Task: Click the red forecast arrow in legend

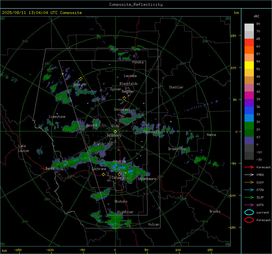Action: coord(249,167)
